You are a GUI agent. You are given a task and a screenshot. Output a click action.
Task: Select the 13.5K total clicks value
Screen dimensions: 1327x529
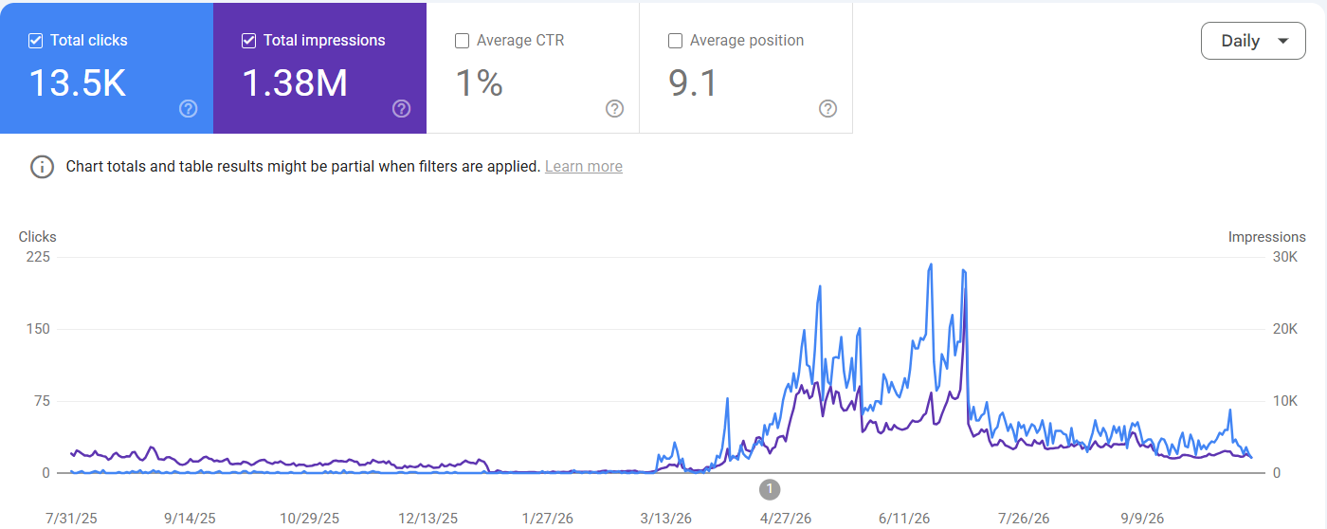(77, 83)
